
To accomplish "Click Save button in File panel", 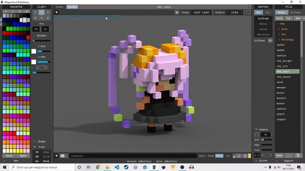I will [x=279, y=18].
